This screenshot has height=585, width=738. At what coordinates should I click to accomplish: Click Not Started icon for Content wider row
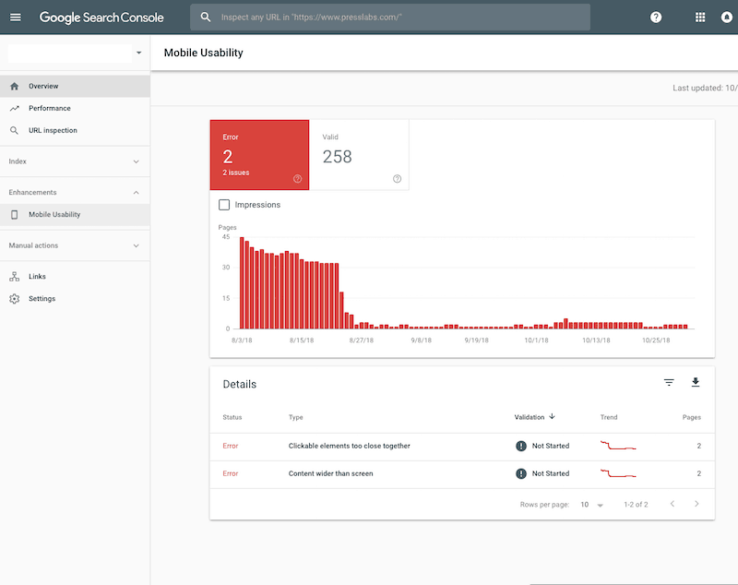click(x=521, y=473)
